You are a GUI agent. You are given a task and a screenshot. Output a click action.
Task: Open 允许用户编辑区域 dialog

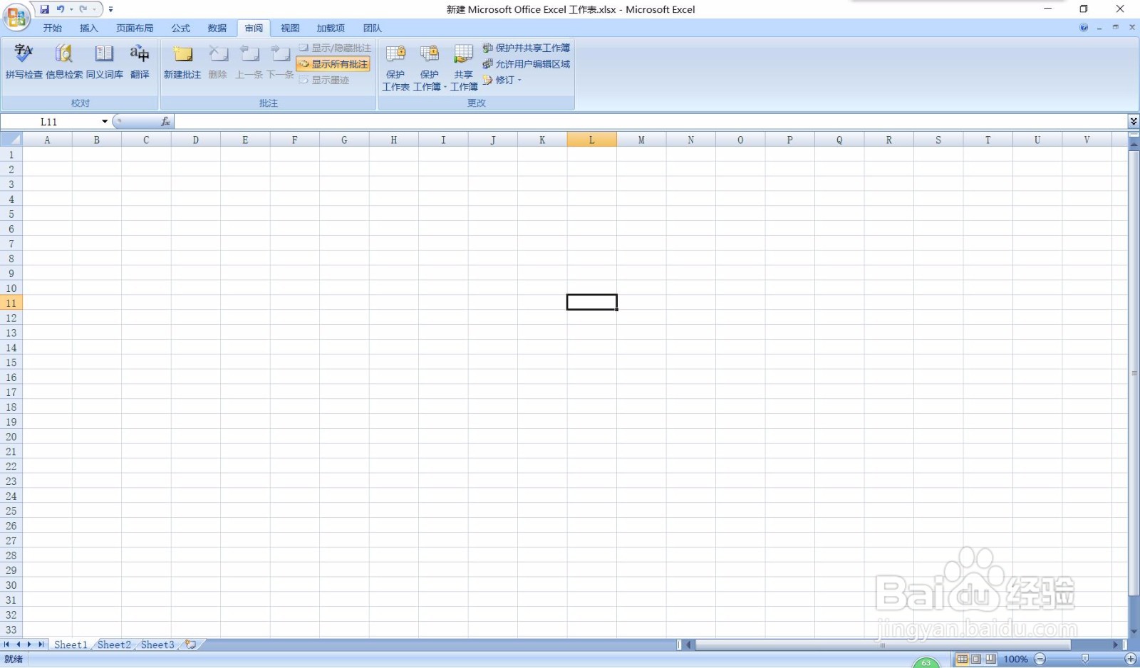528,64
